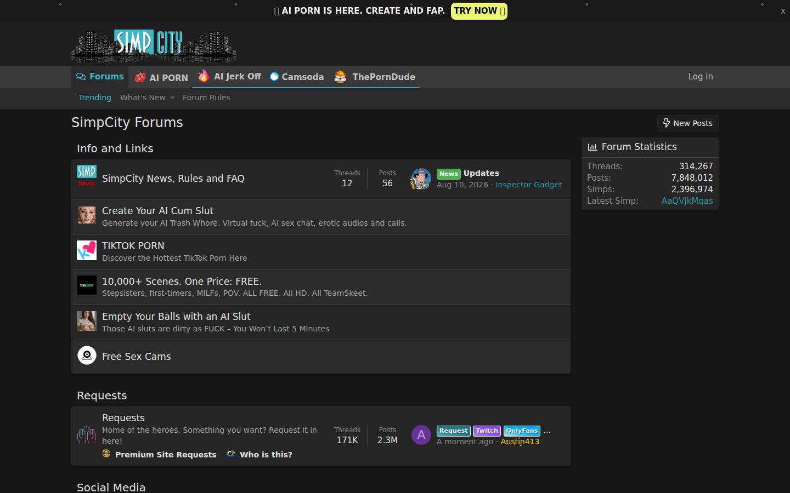
Task: Click the Forum Statistics chart icon
Action: coord(592,147)
